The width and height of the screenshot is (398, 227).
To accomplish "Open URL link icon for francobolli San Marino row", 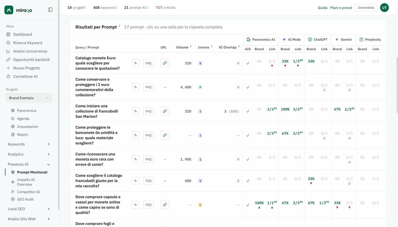I will point(165,111).
